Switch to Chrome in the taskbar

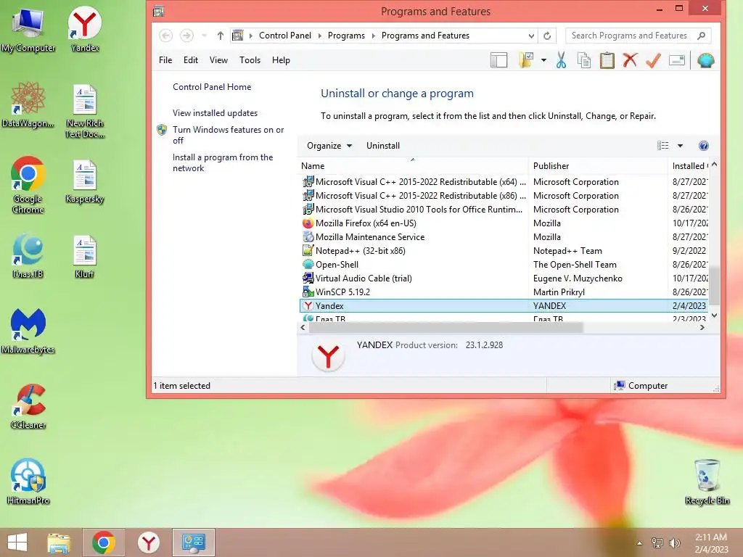[x=104, y=542]
